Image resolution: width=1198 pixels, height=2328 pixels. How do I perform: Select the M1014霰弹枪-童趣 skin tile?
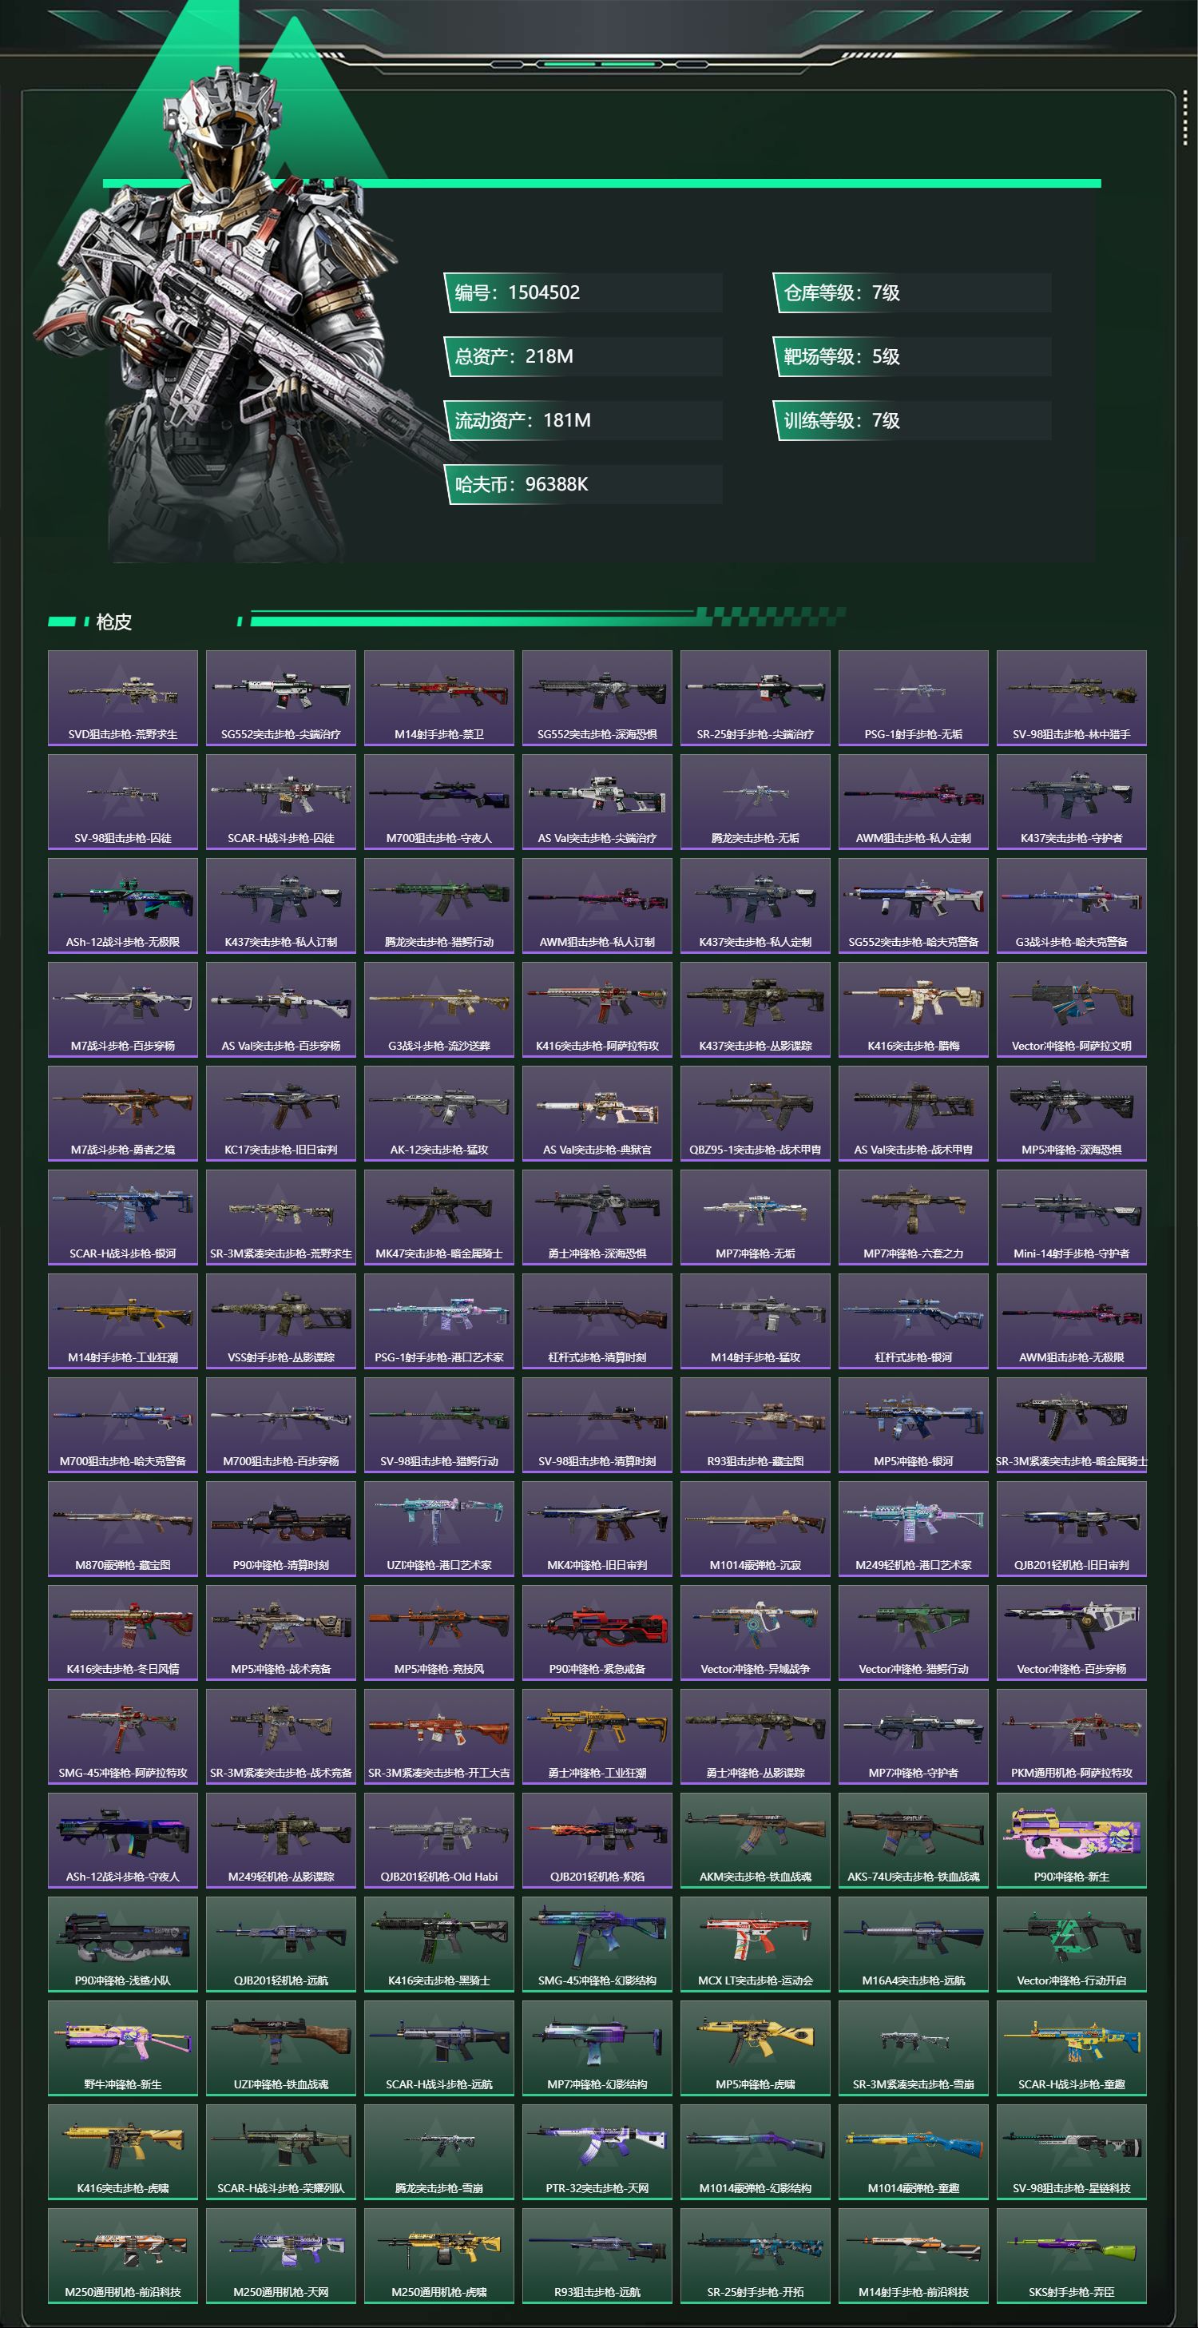(914, 2151)
